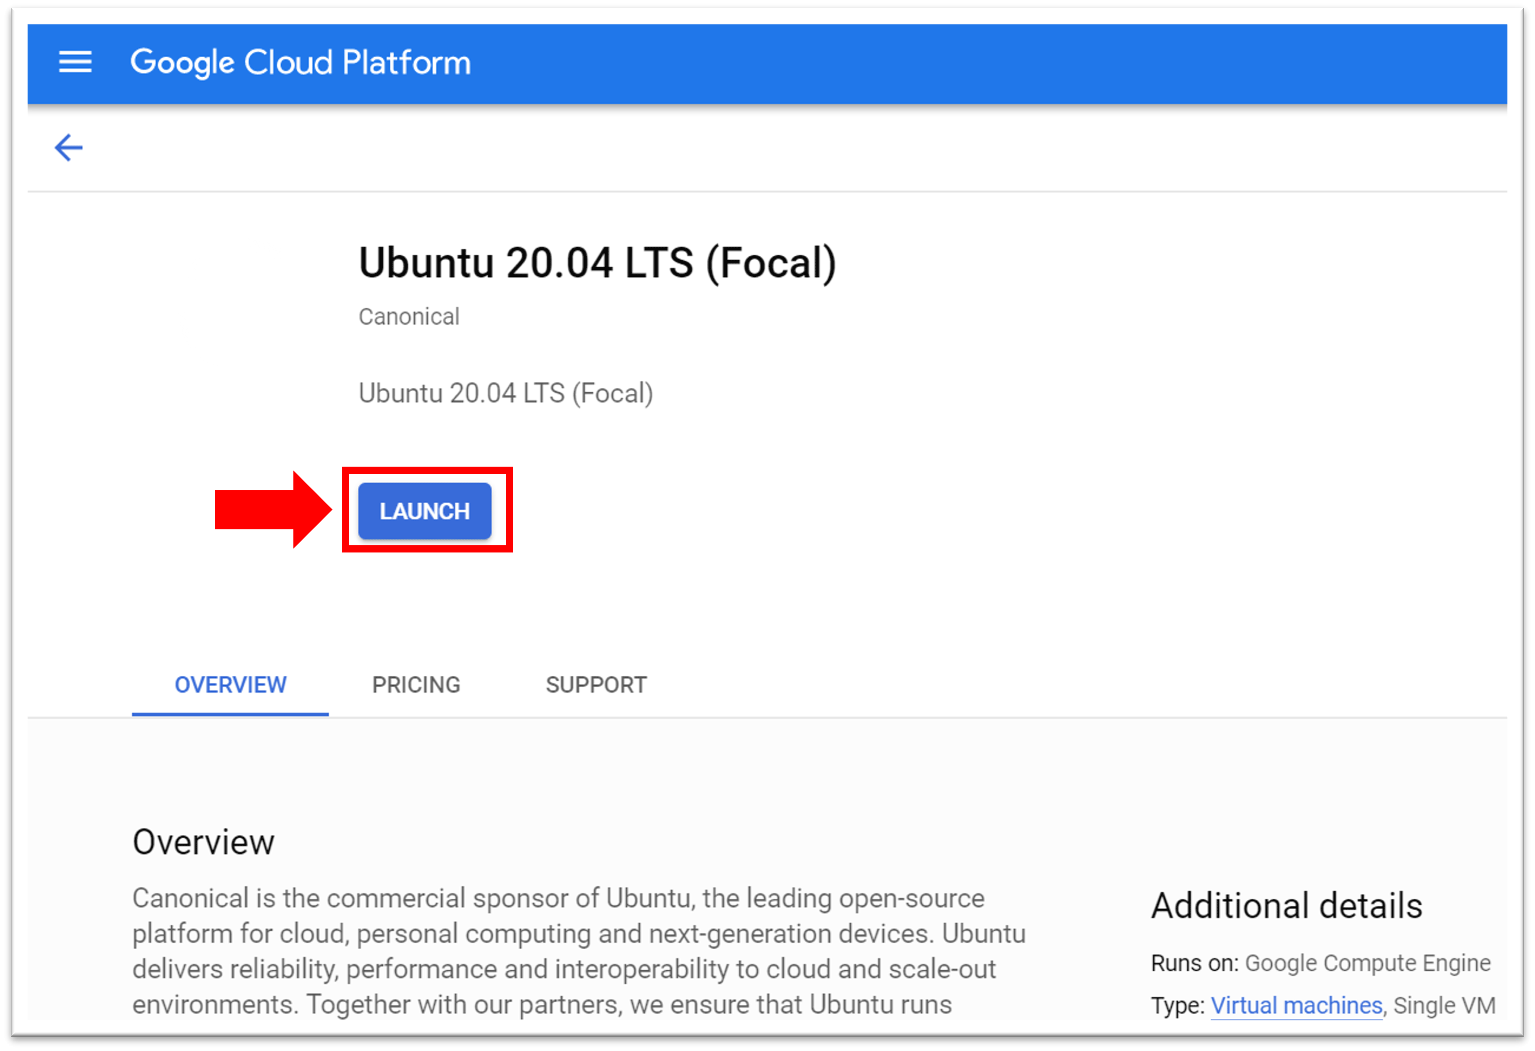Follow the Virtual machines link
Viewport: 1535px width, 1051px height.
point(1296,1005)
